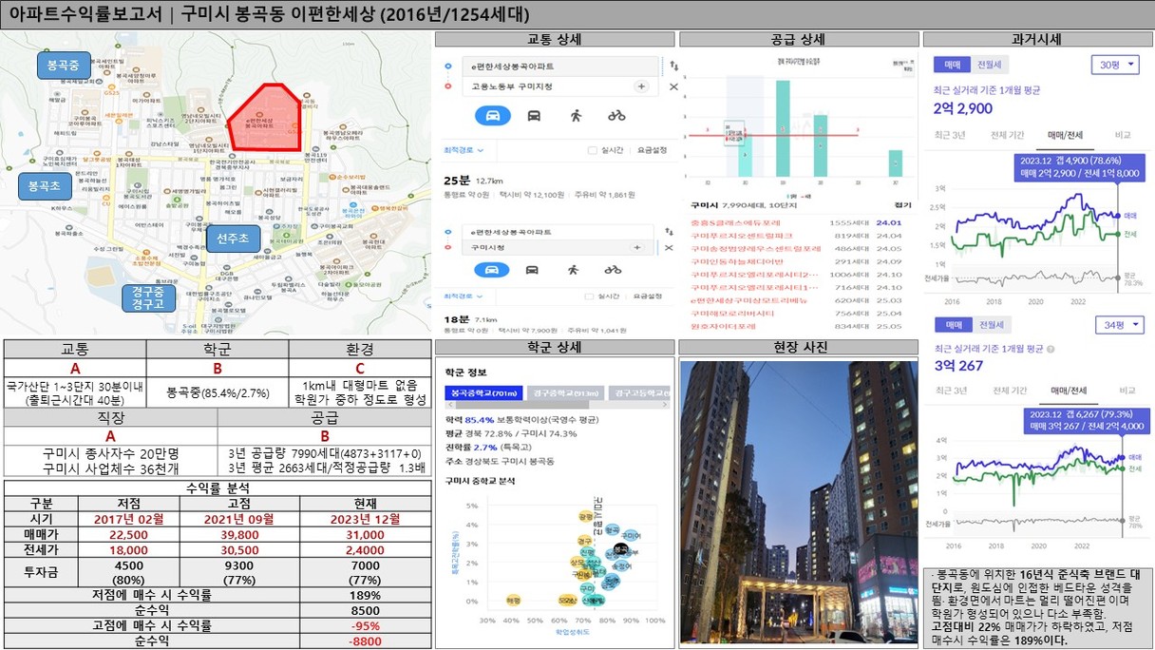Click the -8800 net profit cell
The width and height of the screenshot is (1155, 650).
365,641
